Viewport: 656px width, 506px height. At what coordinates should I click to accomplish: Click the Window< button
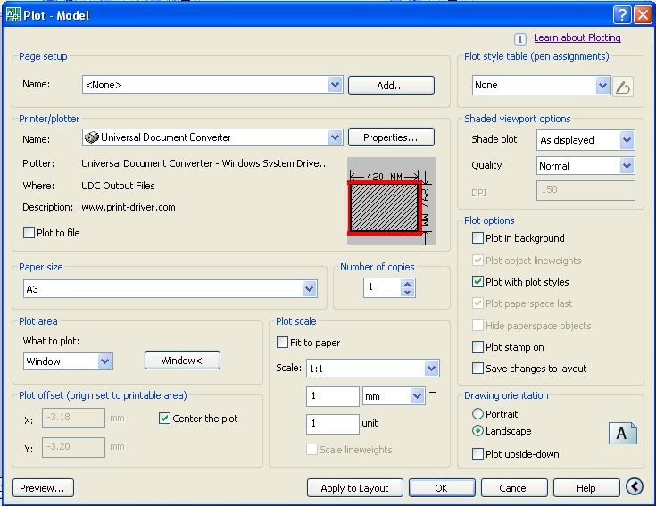click(x=182, y=360)
